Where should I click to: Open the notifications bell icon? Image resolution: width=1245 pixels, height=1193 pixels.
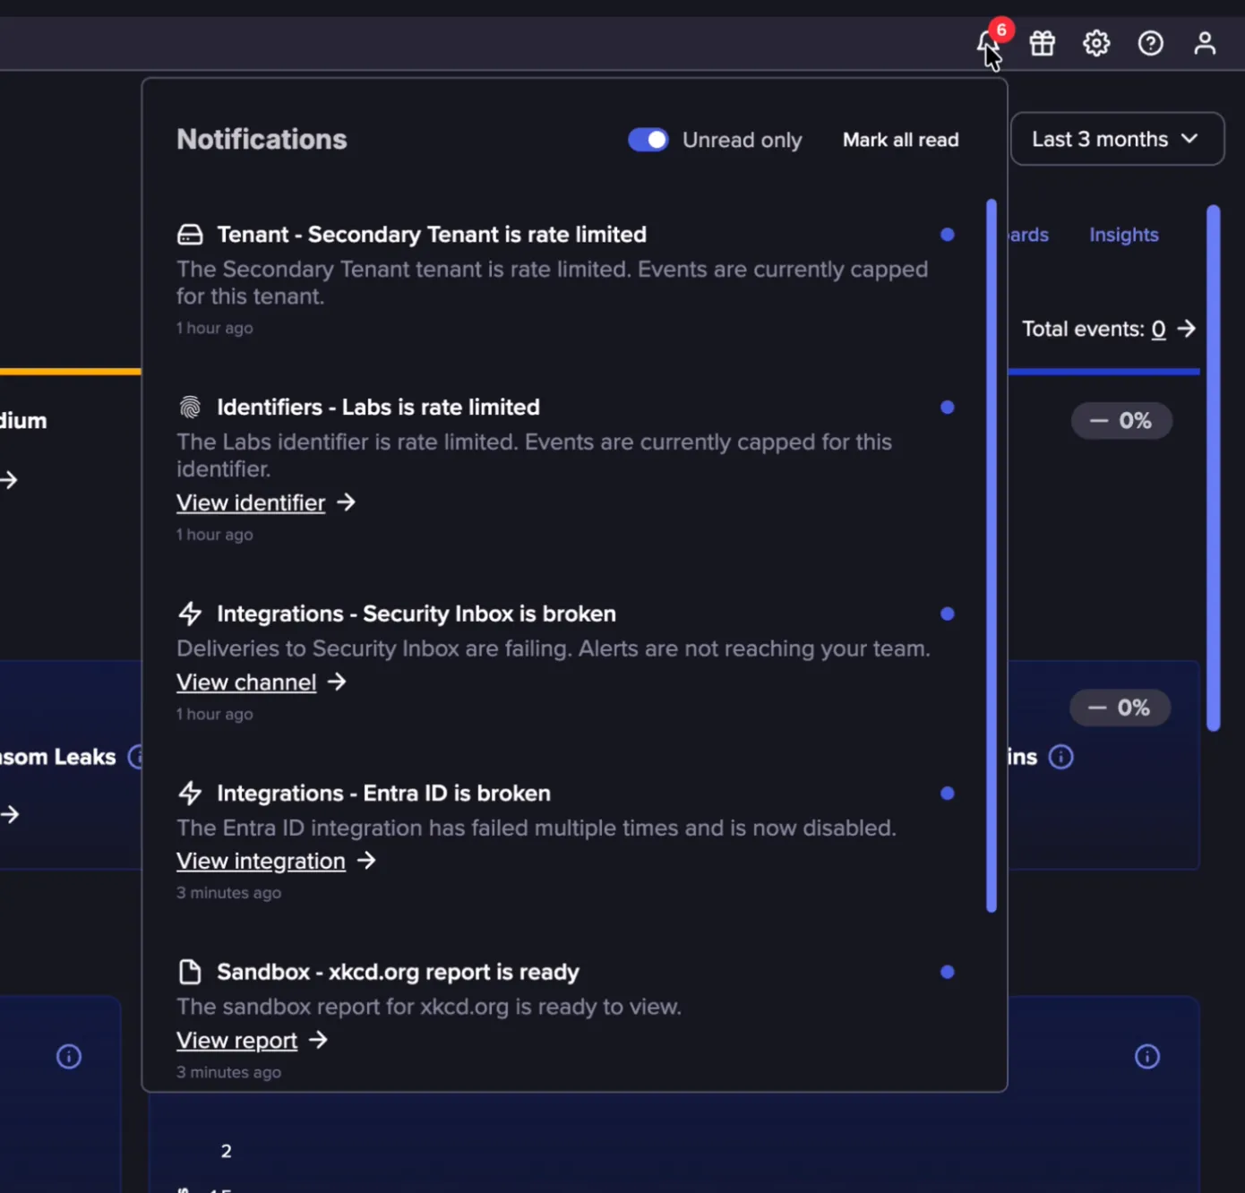(x=989, y=42)
